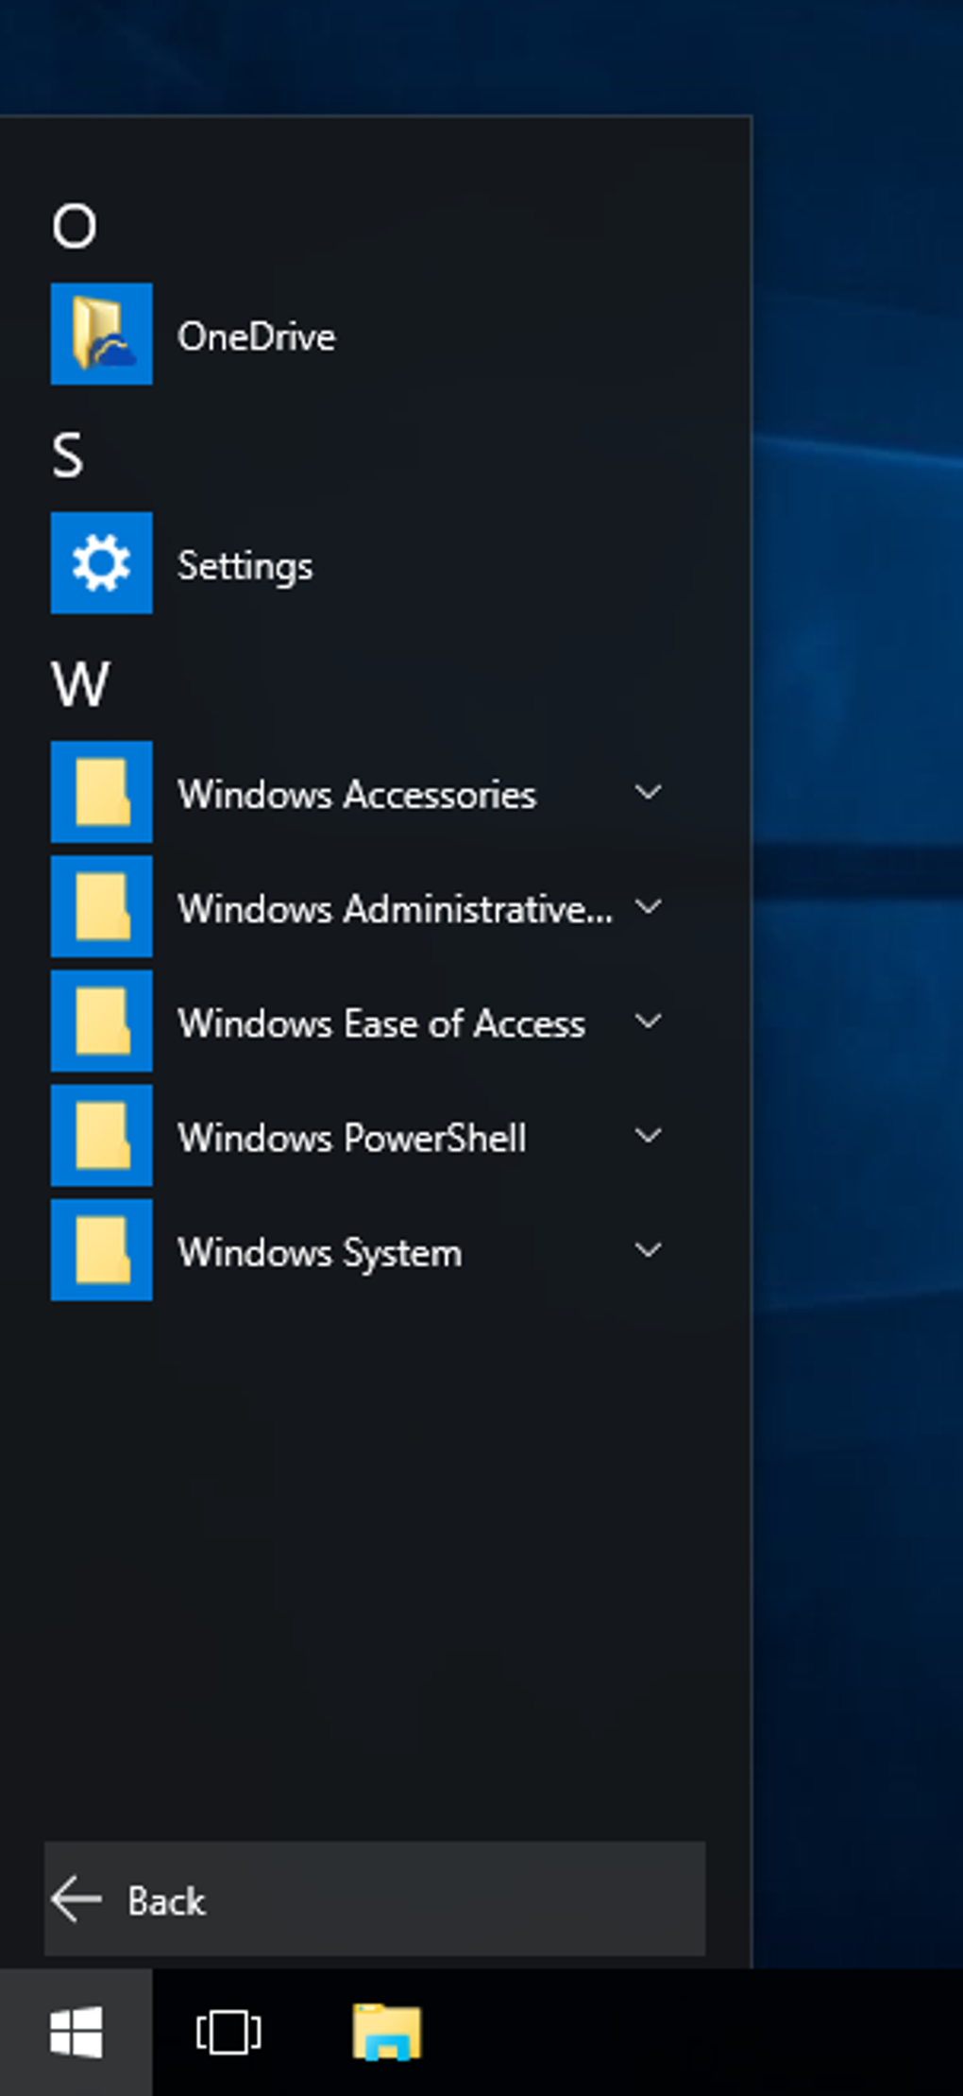Click the letter S section header
This screenshot has width=963, height=2096.
coord(68,455)
